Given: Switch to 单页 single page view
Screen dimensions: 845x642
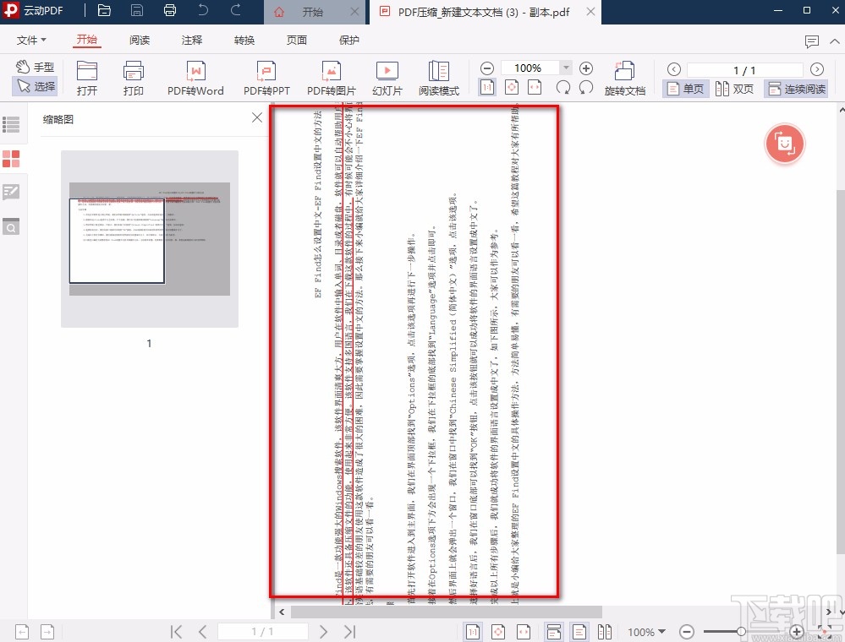Looking at the screenshot, I should (685, 89).
